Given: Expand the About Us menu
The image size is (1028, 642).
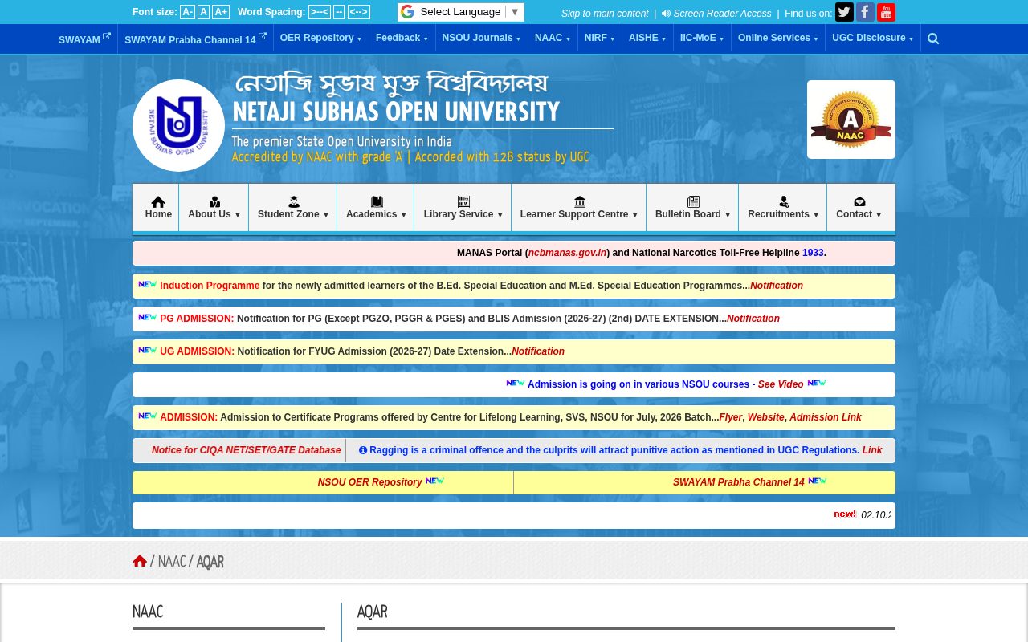Looking at the screenshot, I should point(214,208).
